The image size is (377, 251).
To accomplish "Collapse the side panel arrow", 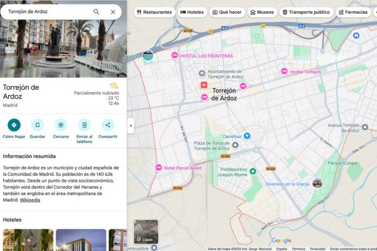I will pyautogui.click(x=131, y=125).
